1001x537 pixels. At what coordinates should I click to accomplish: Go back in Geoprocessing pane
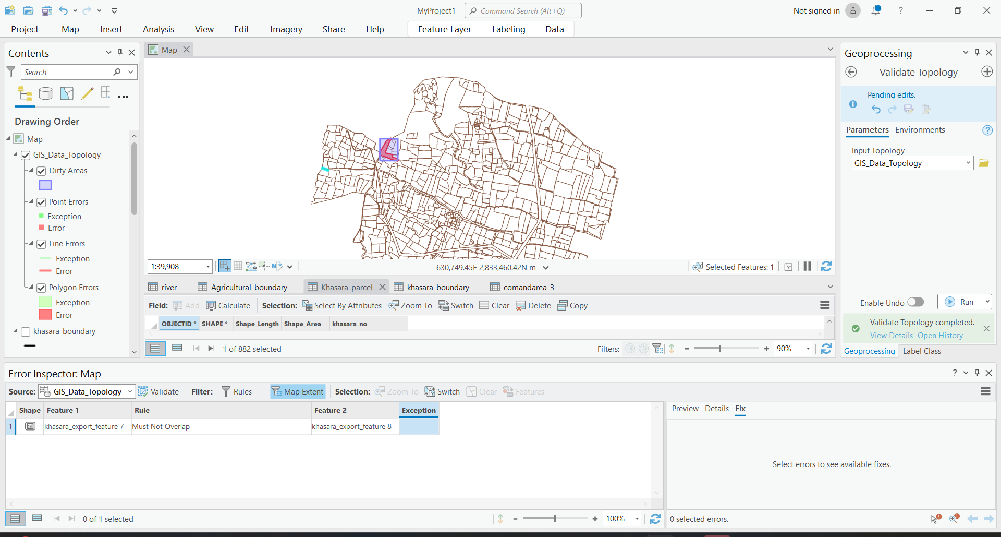coord(851,72)
